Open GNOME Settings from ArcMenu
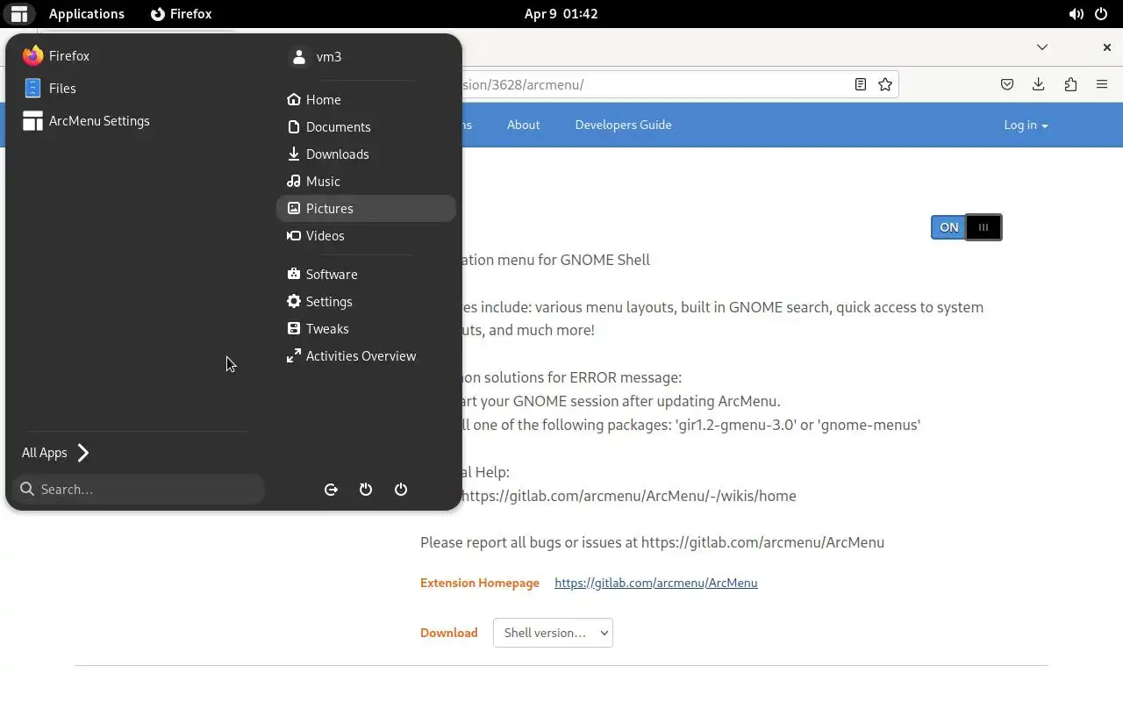The width and height of the screenshot is (1123, 702). 366,302
